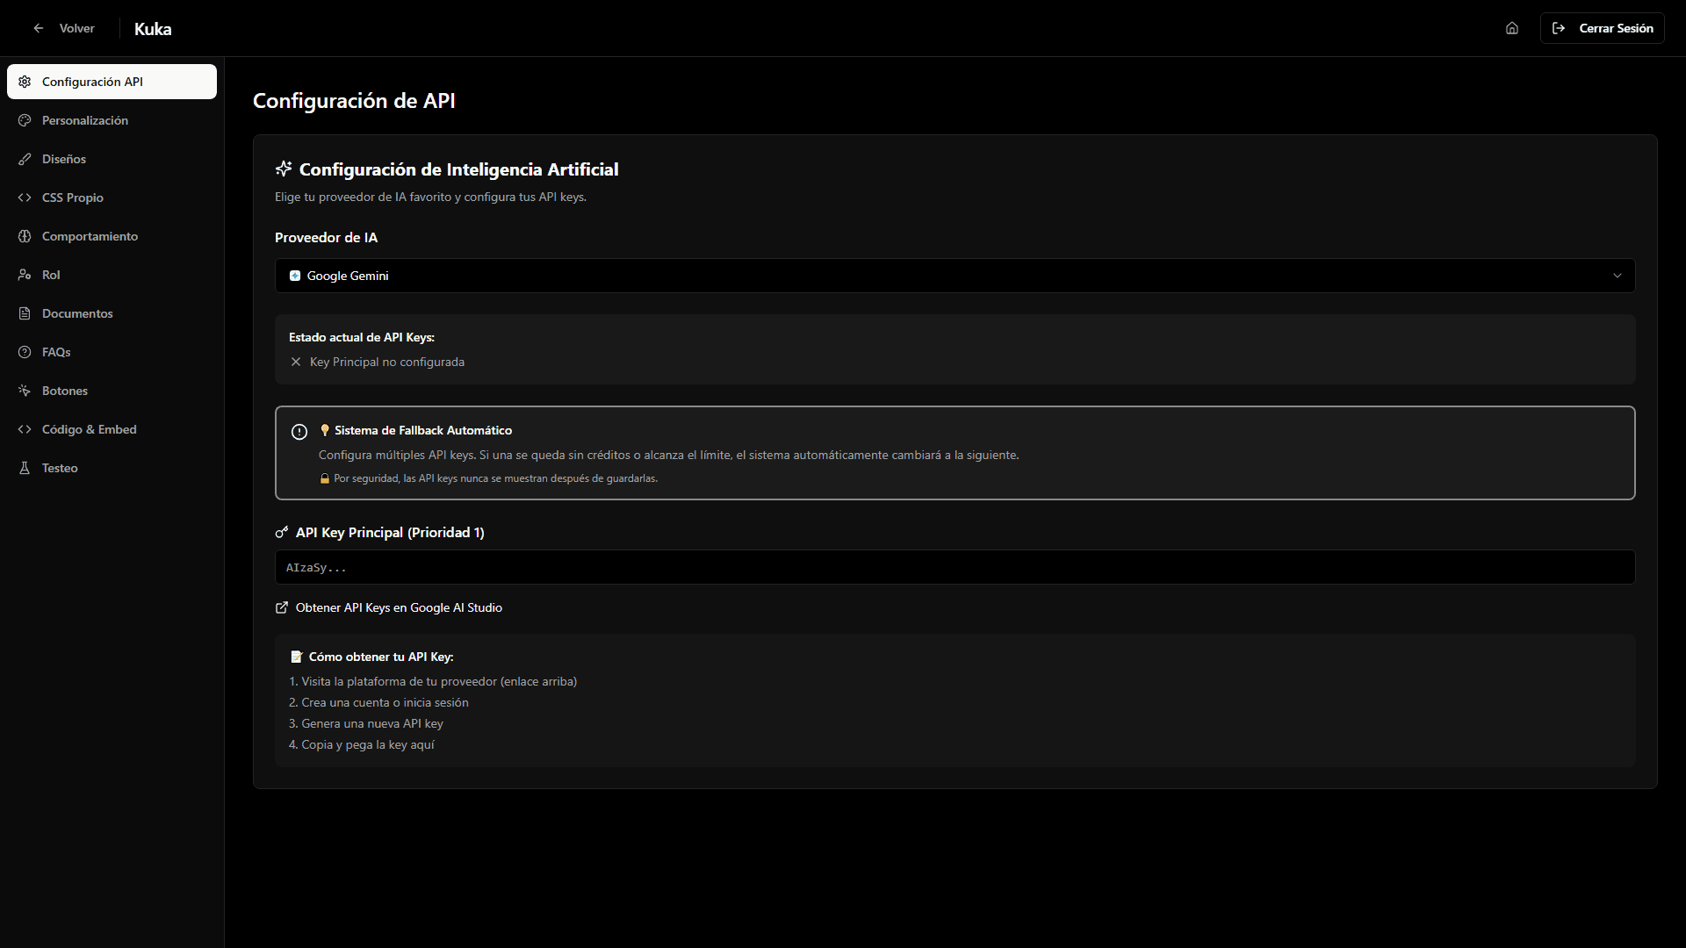Screen dimensions: 1686x948
Task: Click the Cerrar Sesión button
Action: (1602, 27)
